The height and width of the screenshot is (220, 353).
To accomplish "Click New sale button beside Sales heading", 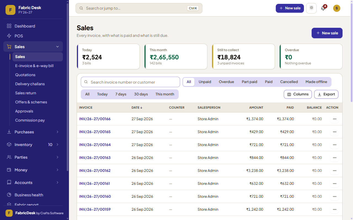I will click(x=327, y=33).
